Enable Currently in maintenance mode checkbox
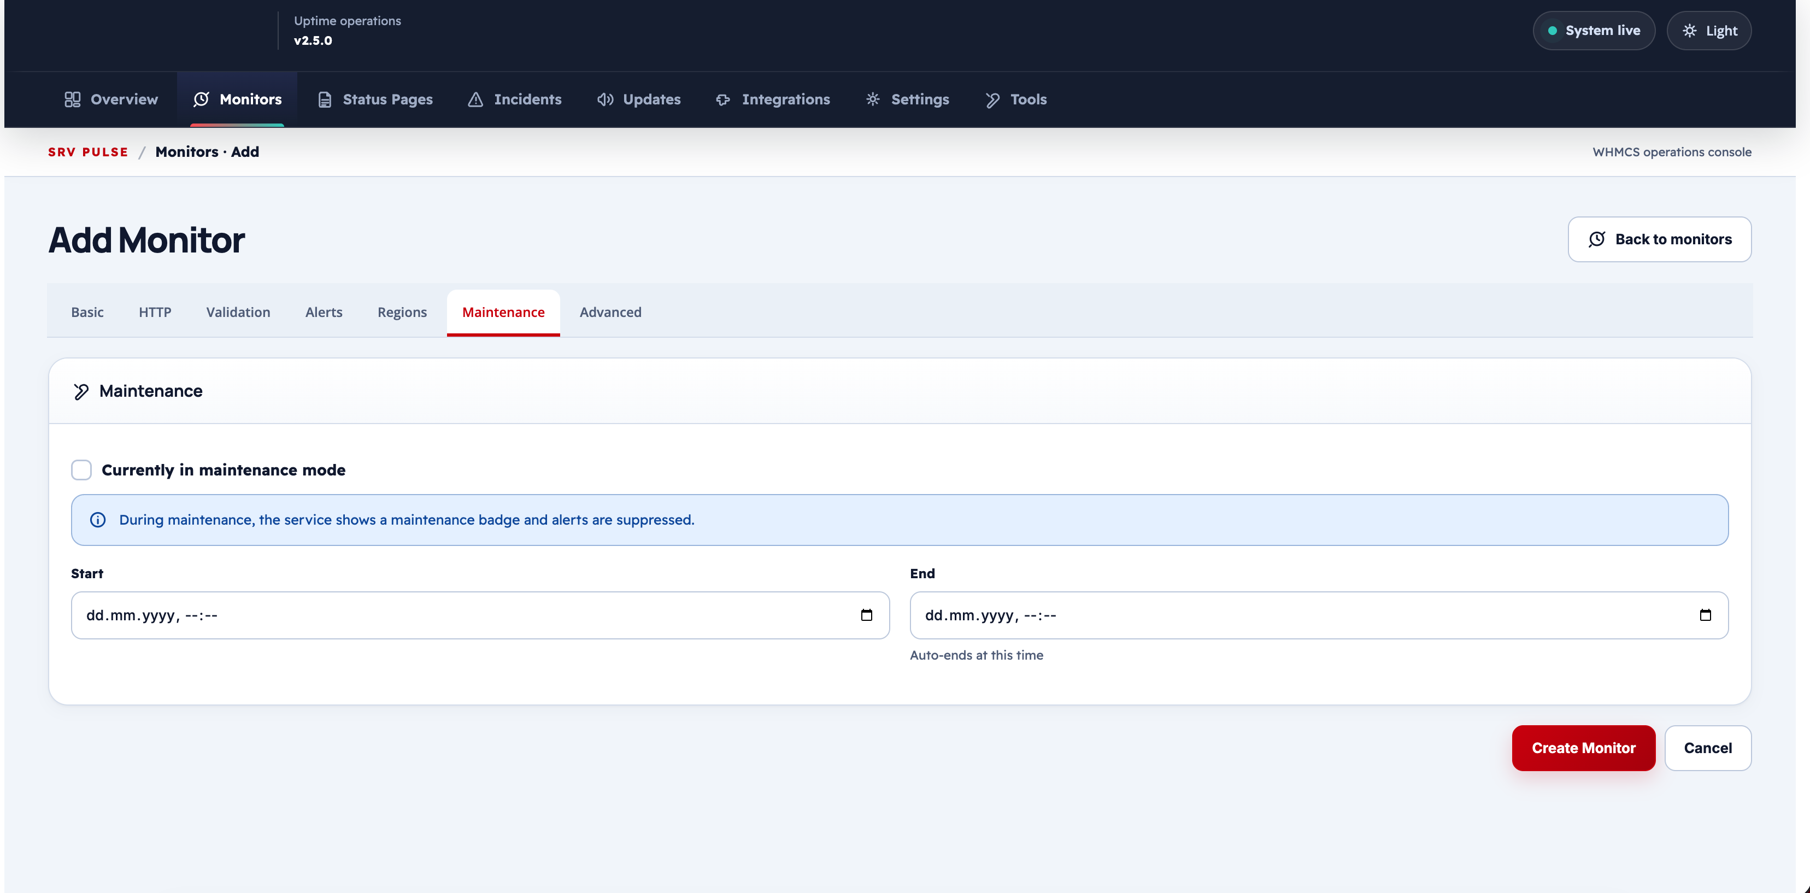Screen dimensions: 1810x893 [81, 470]
